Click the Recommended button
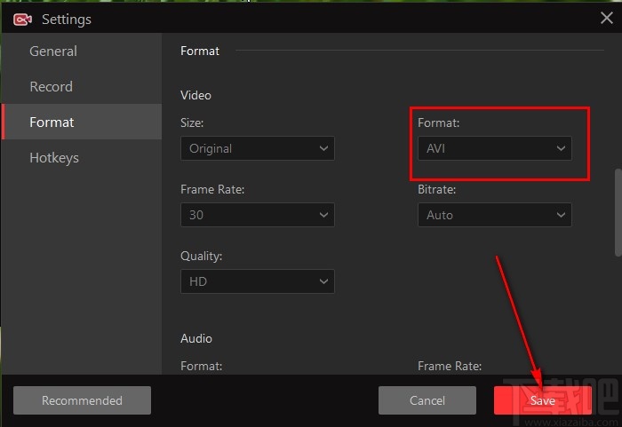 coord(82,400)
